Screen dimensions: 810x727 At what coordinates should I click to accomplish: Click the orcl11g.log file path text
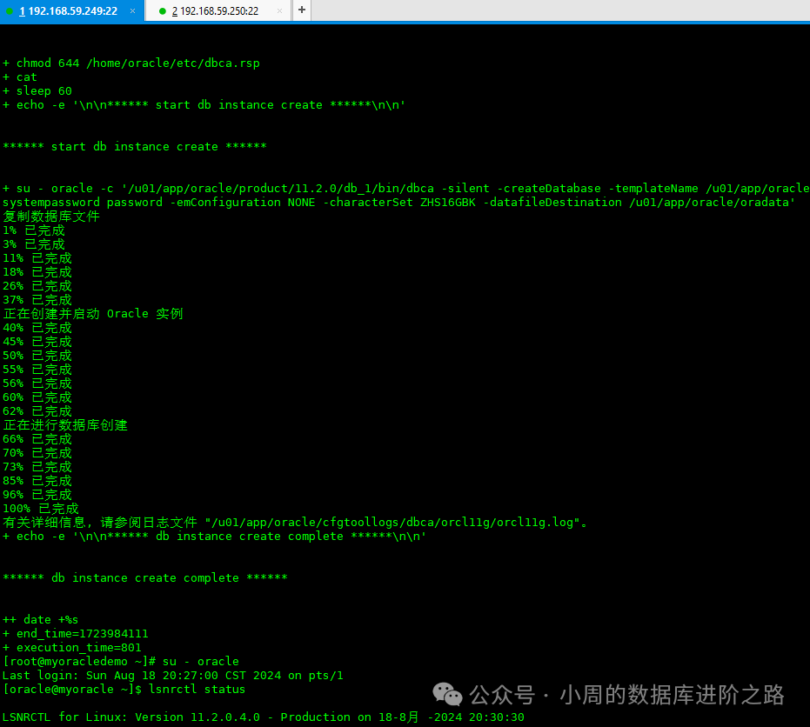point(392,523)
